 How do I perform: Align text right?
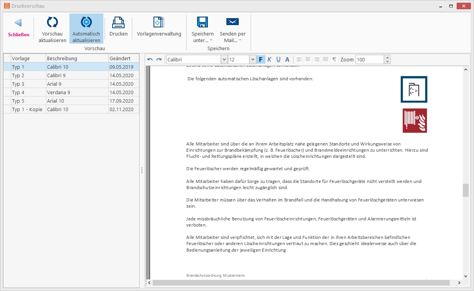pyautogui.click(x=317, y=59)
